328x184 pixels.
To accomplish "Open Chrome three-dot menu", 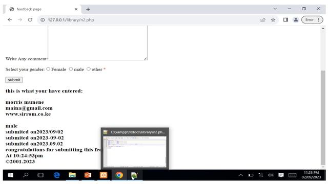I will tap(319, 20).
